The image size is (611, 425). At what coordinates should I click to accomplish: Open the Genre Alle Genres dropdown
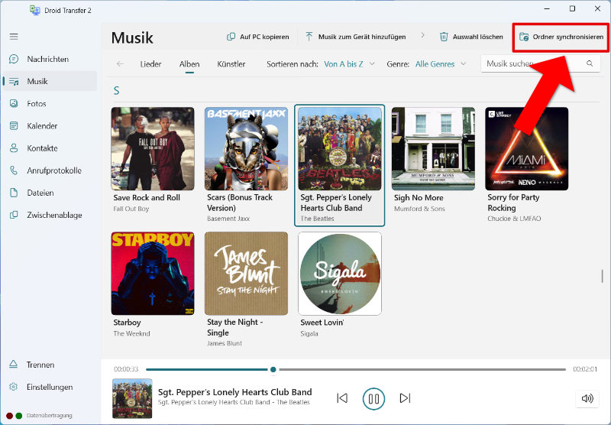coord(441,64)
